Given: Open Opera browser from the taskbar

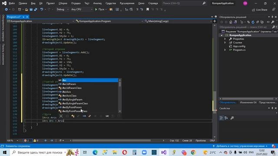Looking at the screenshot, I should [125, 152].
